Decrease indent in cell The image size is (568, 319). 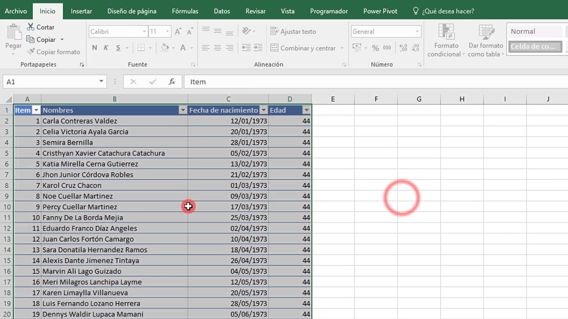point(246,48)
